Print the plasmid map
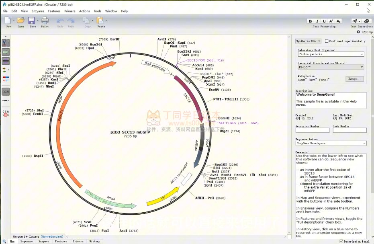Image resolution: width=374 pixels, height=244 pixels. [x=45, y=21]
